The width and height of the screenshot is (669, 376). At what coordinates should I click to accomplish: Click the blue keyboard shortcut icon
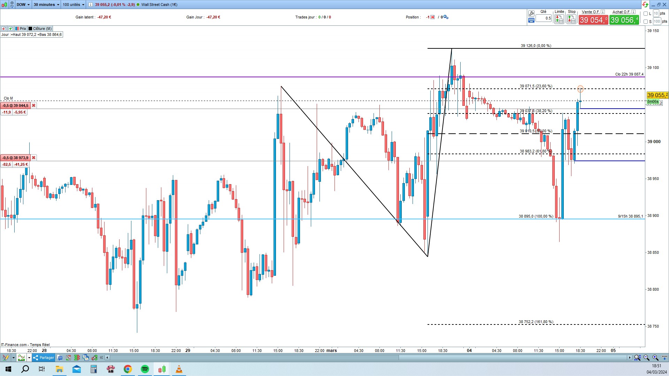[x=531, y=21]
